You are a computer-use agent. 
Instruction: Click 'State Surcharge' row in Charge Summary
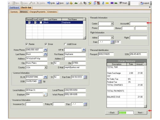point(125,73)
